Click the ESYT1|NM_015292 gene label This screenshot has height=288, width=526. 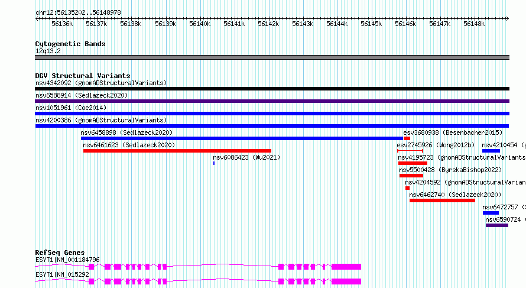point(62,274)
